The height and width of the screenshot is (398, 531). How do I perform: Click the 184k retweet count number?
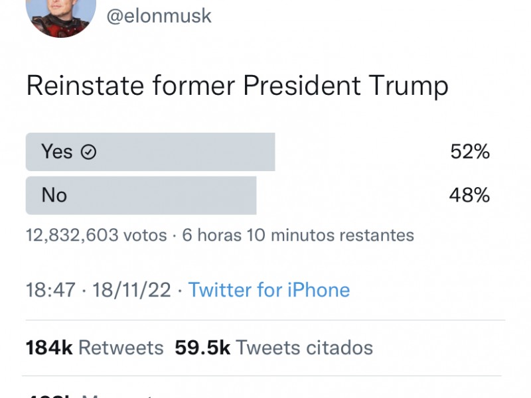(x=49, y=348)
